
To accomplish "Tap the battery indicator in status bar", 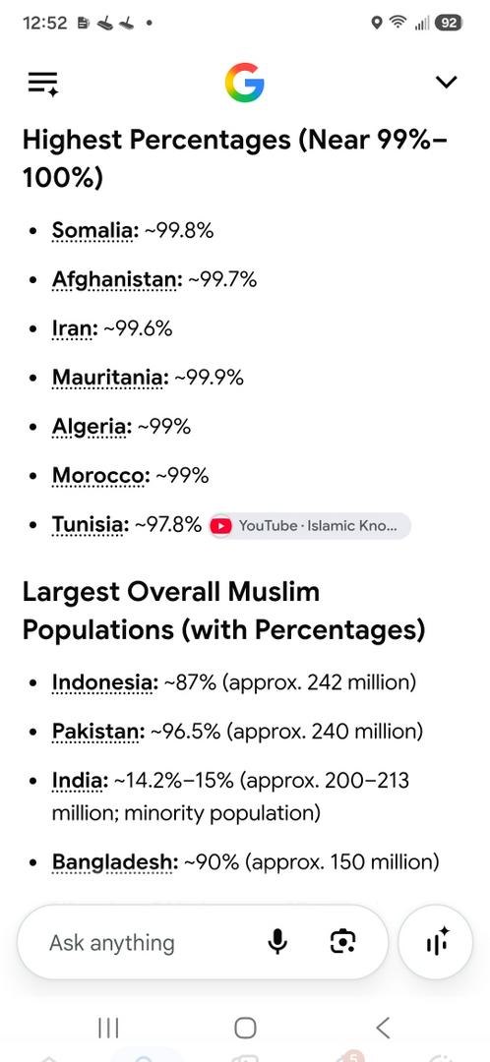I will [448, 23].
